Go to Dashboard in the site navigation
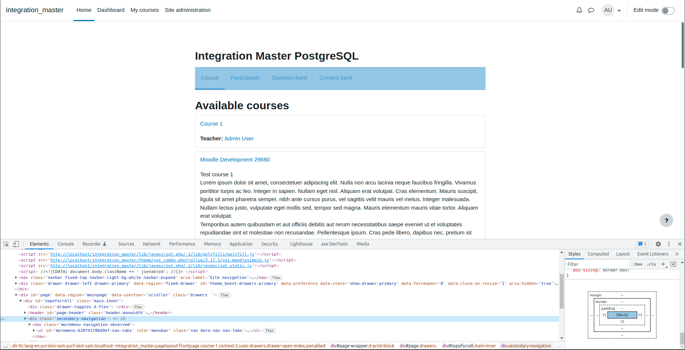Image resolution: width=685 pixels, height=350 pixels. coord(111,10)
